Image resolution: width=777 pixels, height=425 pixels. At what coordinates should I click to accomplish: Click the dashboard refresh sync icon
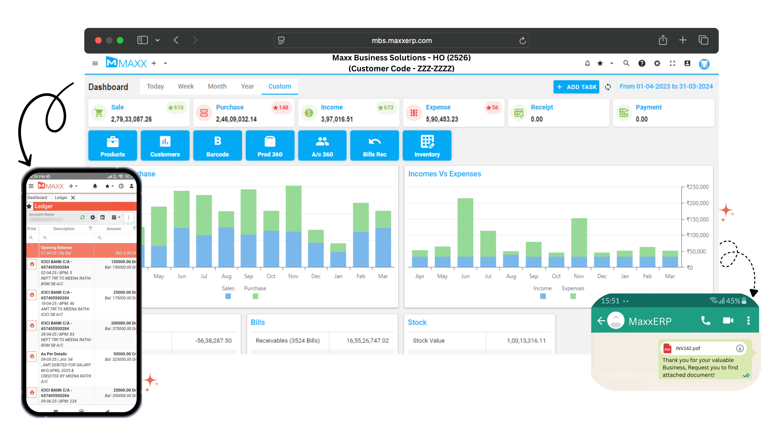click(608, 87)
